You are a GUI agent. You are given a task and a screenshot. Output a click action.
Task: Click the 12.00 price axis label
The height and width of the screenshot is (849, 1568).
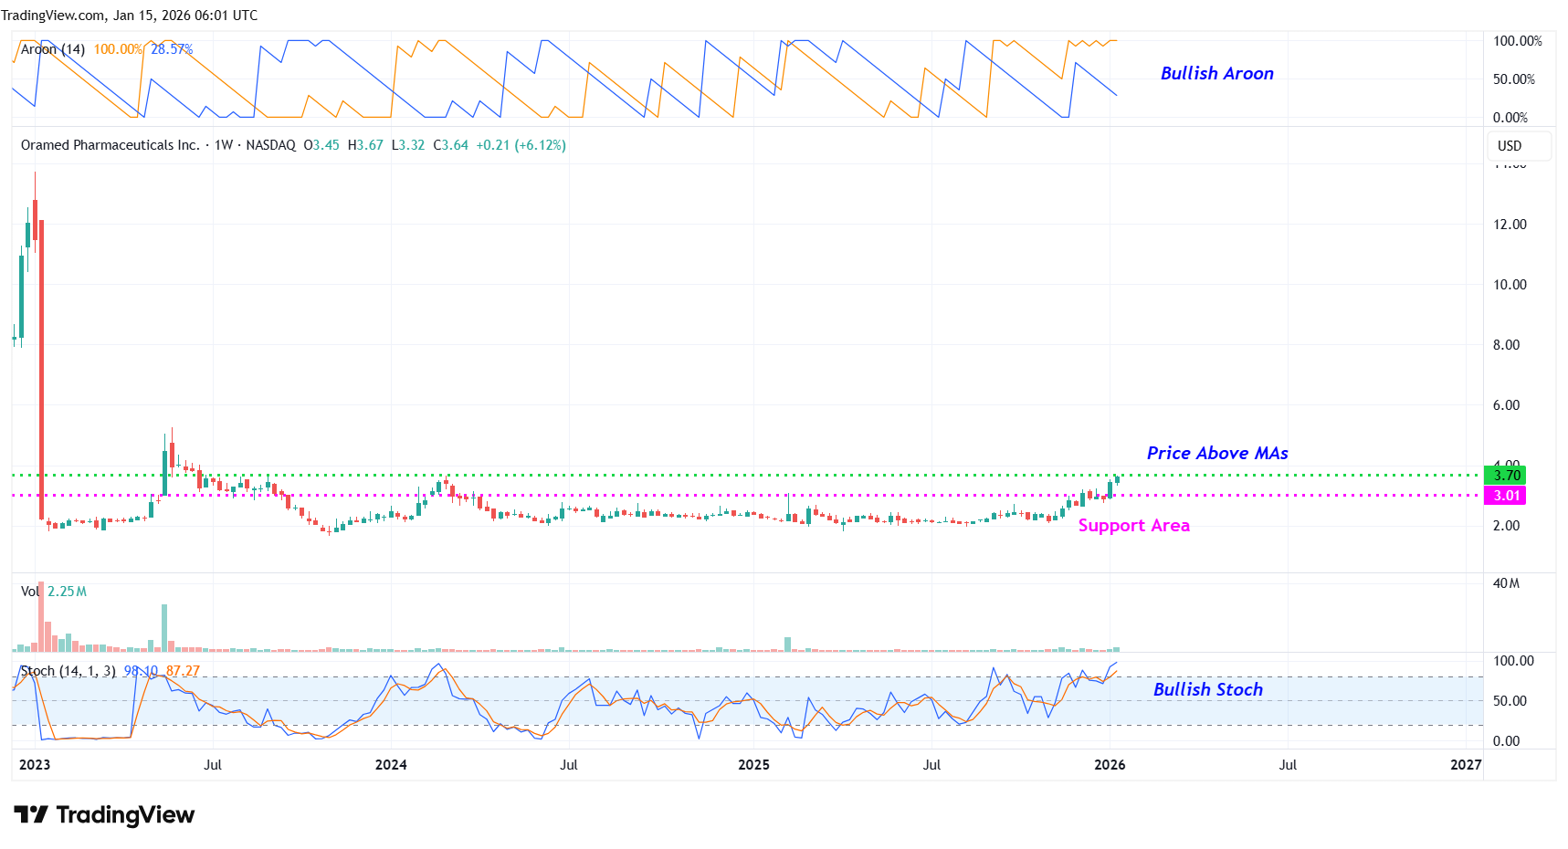tap(1509, 225)
